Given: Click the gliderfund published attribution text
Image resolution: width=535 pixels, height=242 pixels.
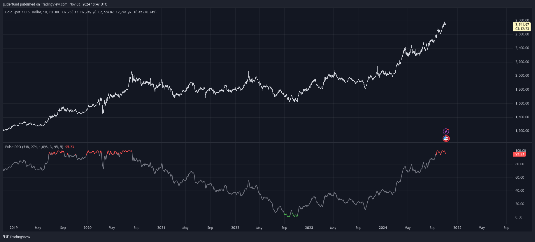Looking at the screenshot, I should coord(55,4).
